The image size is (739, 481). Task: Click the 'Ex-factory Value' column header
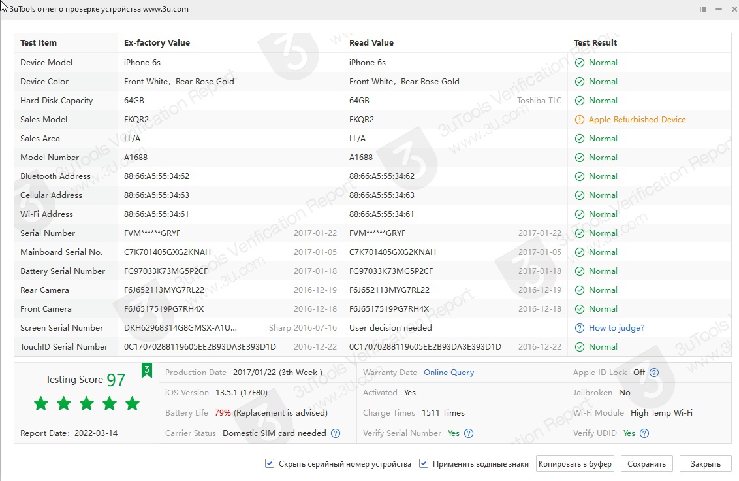[157, 43]
